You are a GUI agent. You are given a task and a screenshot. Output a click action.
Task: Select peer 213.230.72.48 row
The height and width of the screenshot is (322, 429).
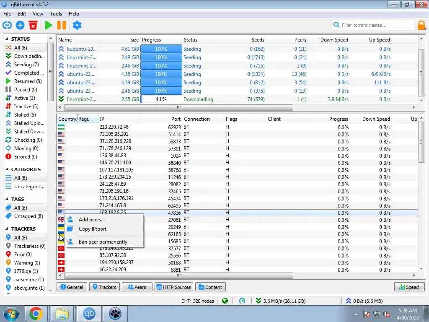click(x=237, y=127)
